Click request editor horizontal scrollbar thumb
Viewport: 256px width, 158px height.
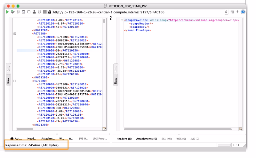(25, 129)
